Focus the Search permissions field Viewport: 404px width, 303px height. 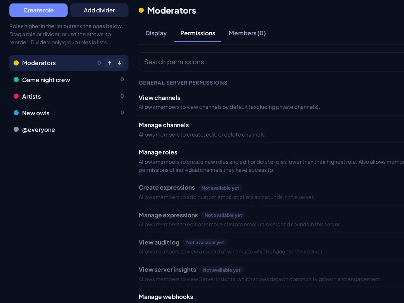[x=271, y=62]
